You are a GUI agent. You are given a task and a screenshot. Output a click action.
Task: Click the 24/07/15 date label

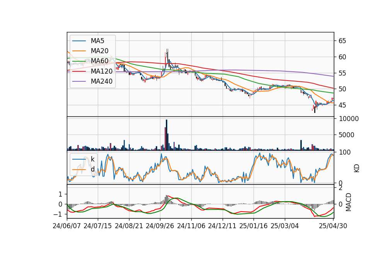(98, 226)
